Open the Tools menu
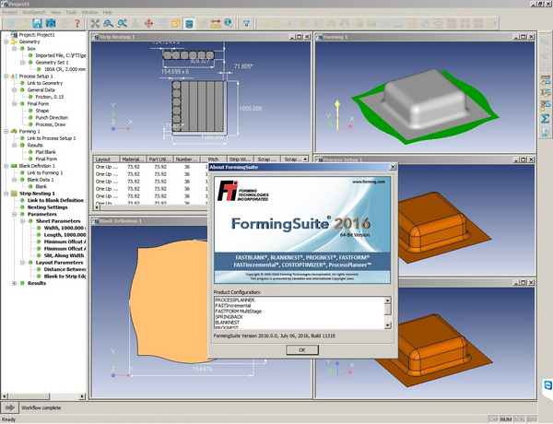Image resolution: width=553 pixels, height=424 pixels. [x=71, y=12]
